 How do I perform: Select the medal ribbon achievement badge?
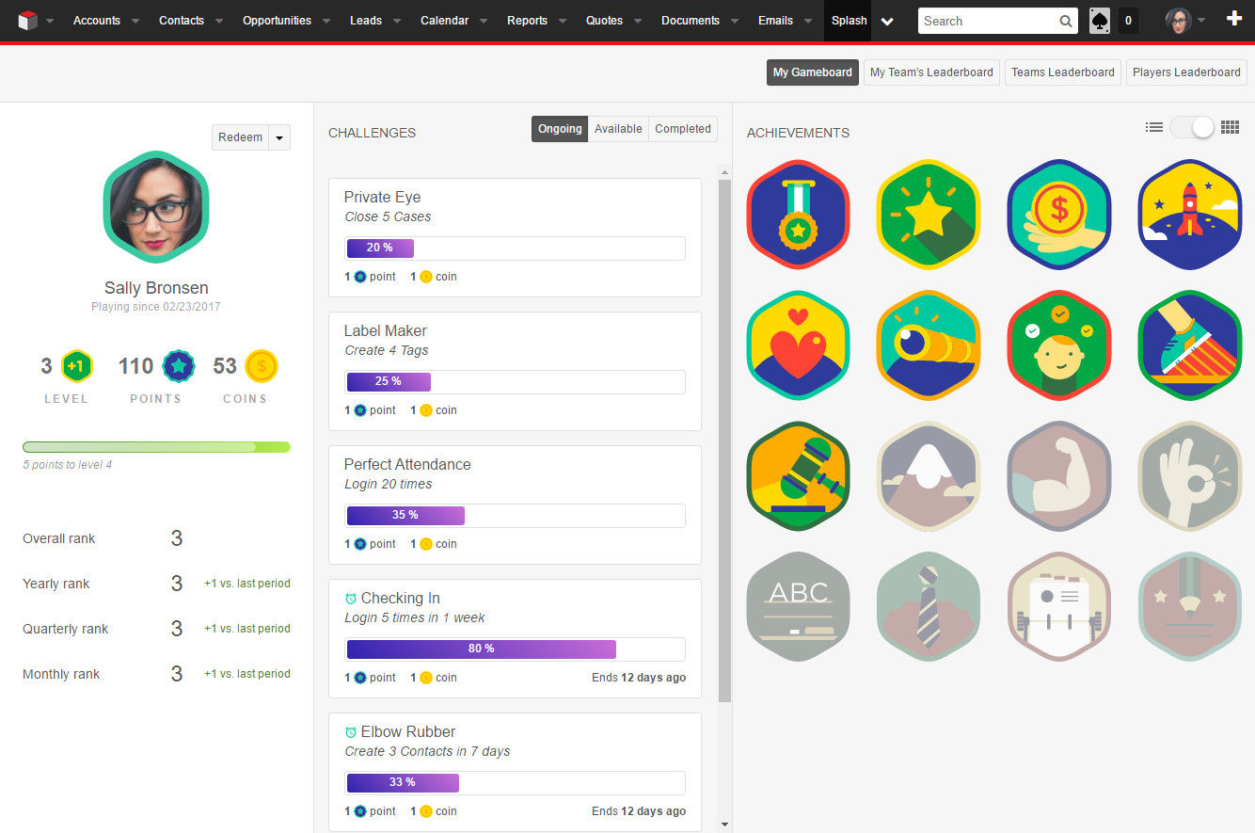click(x=798, y=215)
